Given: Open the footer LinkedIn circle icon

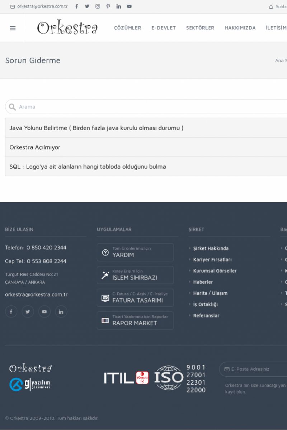Looking at the screenshot, I should pos(61,312).
